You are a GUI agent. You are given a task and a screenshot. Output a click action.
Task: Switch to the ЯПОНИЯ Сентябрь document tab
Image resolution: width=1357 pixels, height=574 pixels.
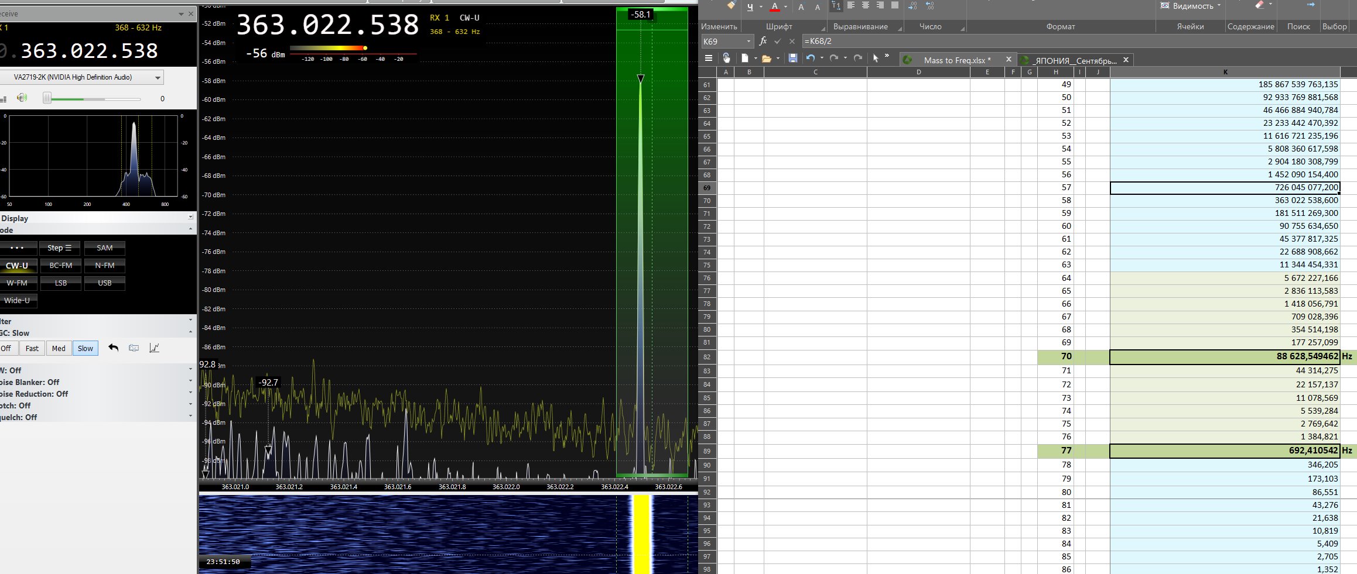click(x=1076, y=60)
